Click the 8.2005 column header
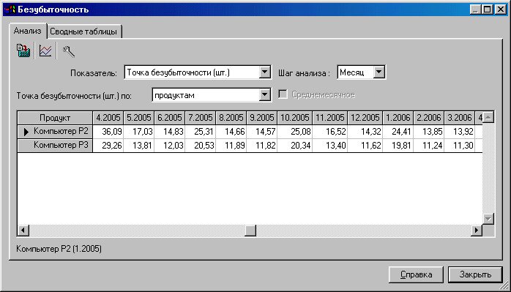511x292 pixels. click(231, 118)
